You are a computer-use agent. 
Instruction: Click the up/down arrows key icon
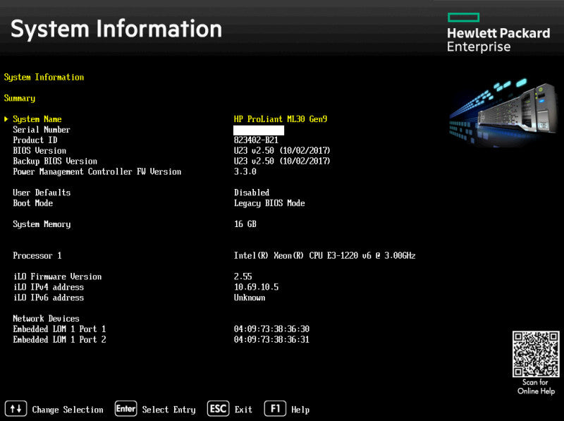point(16,409)
